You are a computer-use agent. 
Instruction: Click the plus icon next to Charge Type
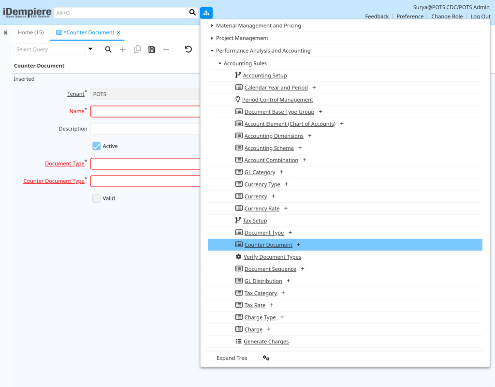pos(282,317)
